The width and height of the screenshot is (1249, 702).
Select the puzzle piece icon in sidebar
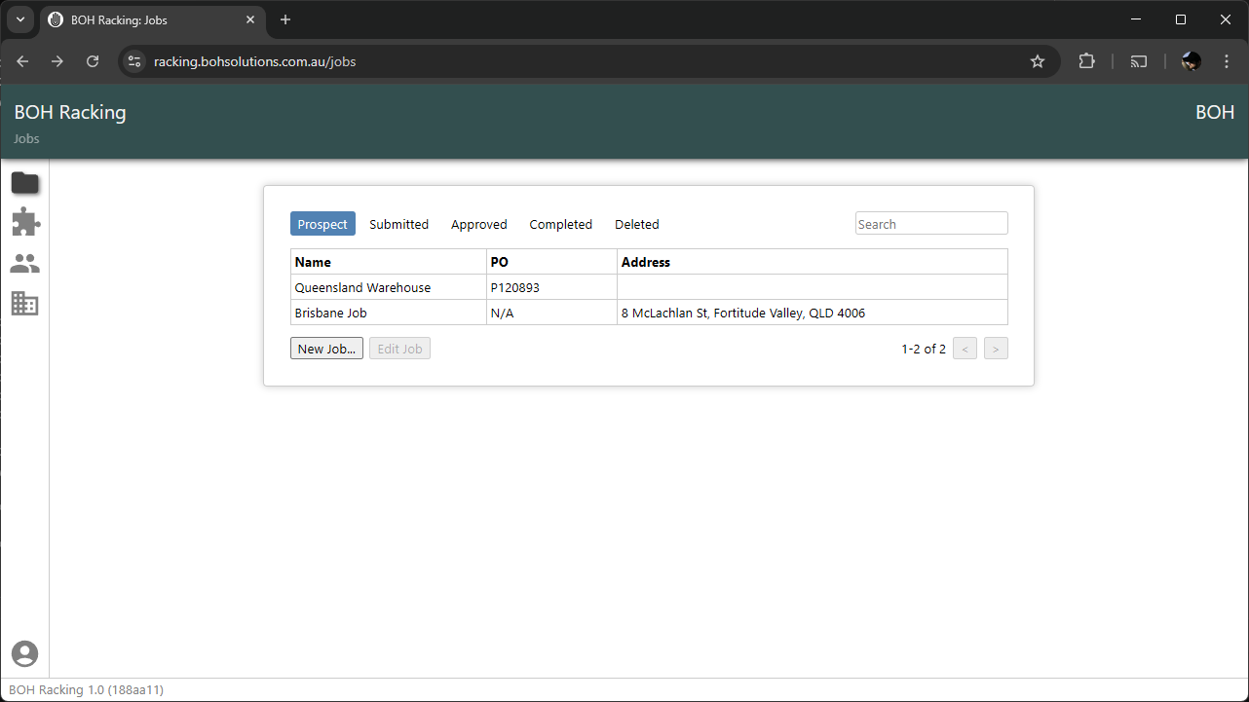pos(24,222)
